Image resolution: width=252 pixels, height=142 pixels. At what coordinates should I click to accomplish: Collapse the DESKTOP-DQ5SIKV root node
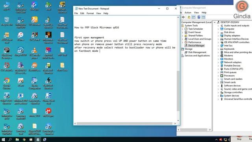pos(215,22)
